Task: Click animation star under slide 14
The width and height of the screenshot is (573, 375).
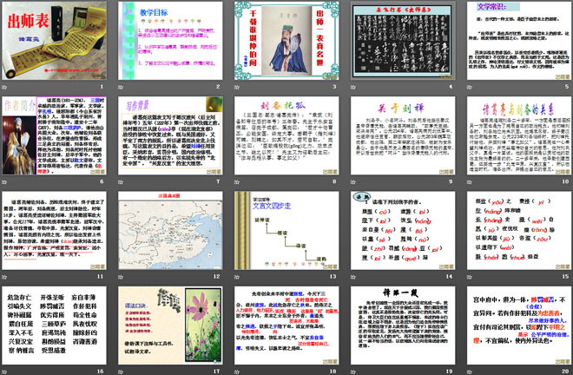Action: point(353,277)
